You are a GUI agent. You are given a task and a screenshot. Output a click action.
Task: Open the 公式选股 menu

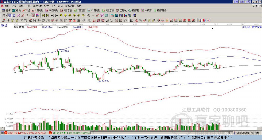tap(37, 6)
